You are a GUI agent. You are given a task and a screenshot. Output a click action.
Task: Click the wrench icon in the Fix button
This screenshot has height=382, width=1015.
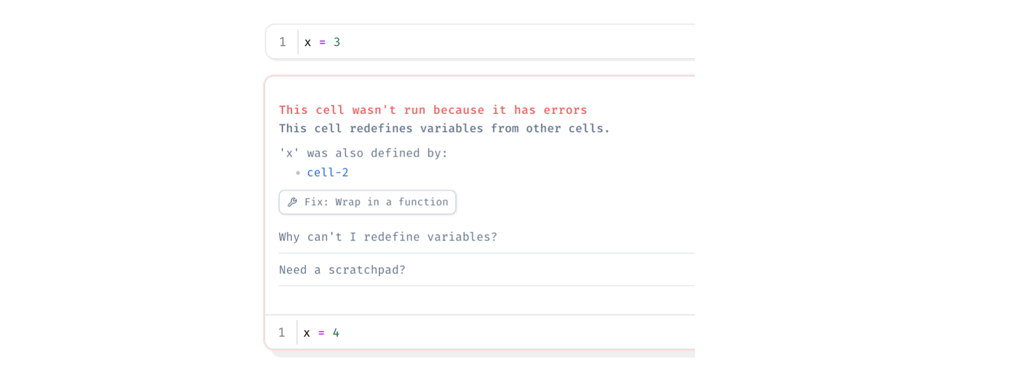click(292, 202)
